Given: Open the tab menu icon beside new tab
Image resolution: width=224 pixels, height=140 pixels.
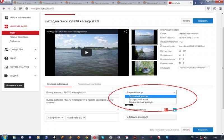Looking at the screenshot, I should pyautogui.click(x=202, y=3).
